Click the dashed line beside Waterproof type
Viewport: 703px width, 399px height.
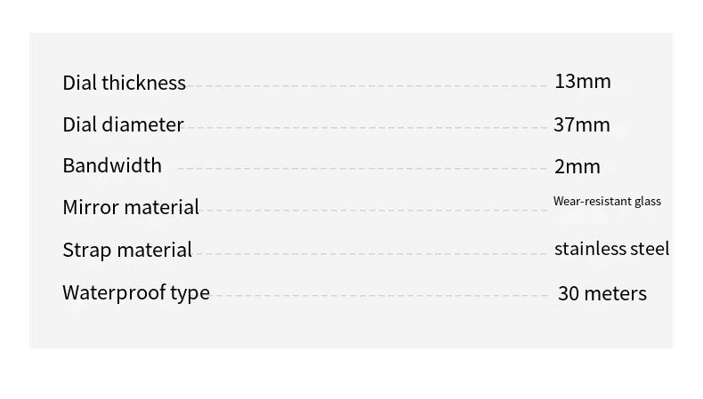click(381, 296)
